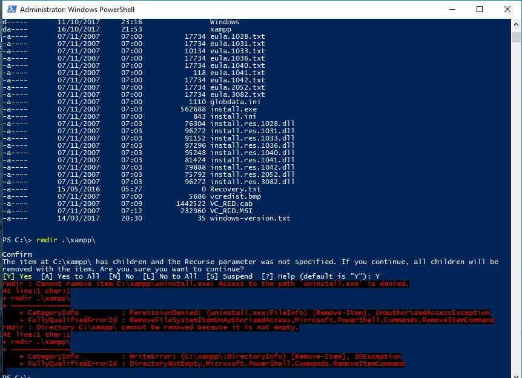This screenshot has height=378, width=522.
Task: Click the '[L] No to All' prompt option
Action: pos(170,276)
